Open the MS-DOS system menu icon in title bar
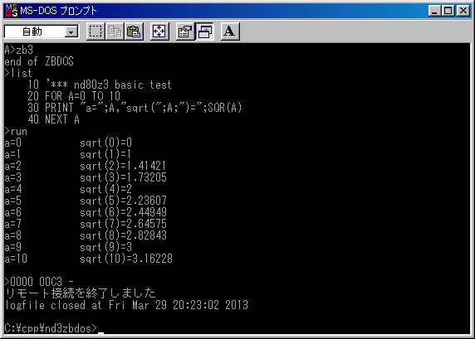The image size is (475, 339). tap(11, 11)
